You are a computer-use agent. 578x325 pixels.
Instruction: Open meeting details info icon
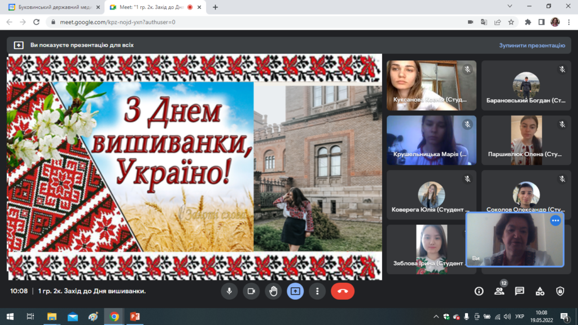point(479,291)
